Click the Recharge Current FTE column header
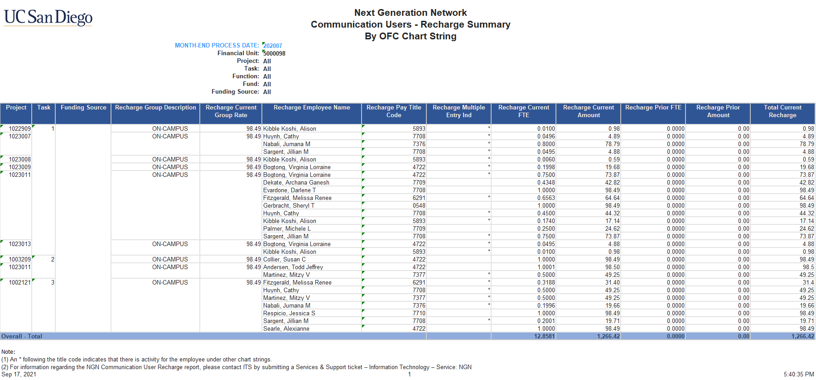816x380 pixels. coord(524,113)
